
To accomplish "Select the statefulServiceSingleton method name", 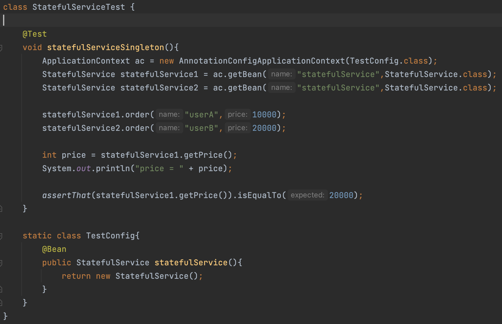I will 106,47.
